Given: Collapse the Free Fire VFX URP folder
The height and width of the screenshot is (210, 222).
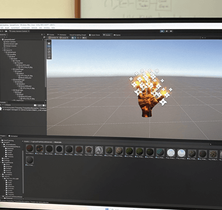Looking at the screenshot, I should 3,179.
